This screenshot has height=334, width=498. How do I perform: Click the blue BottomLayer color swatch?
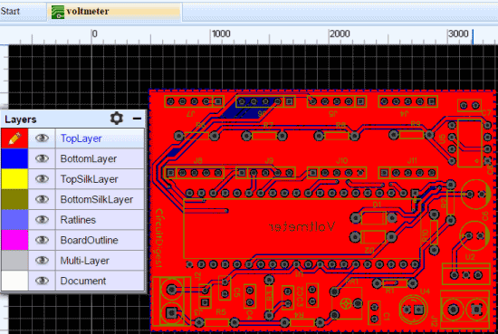coord(14,158)
